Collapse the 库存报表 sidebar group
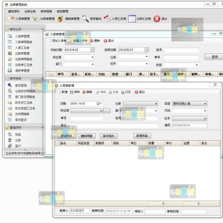The width and height of the screenshot is (223, 223). [42, 78]
